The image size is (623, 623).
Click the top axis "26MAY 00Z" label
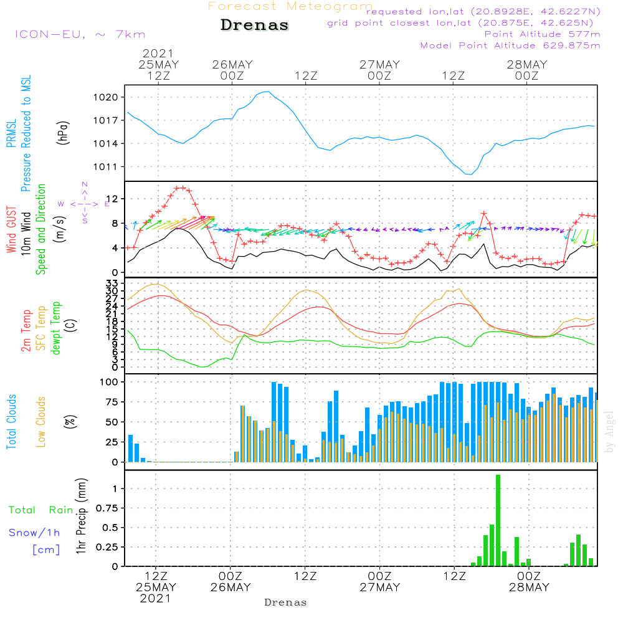232,70
